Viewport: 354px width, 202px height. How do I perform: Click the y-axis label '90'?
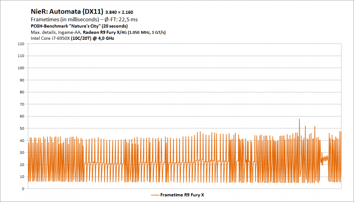coord(22,80)
